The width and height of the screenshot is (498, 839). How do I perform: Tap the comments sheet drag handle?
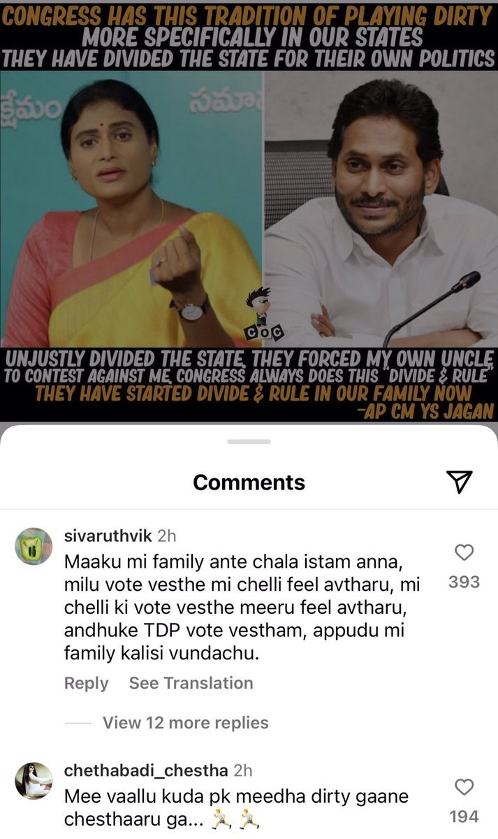249,442
